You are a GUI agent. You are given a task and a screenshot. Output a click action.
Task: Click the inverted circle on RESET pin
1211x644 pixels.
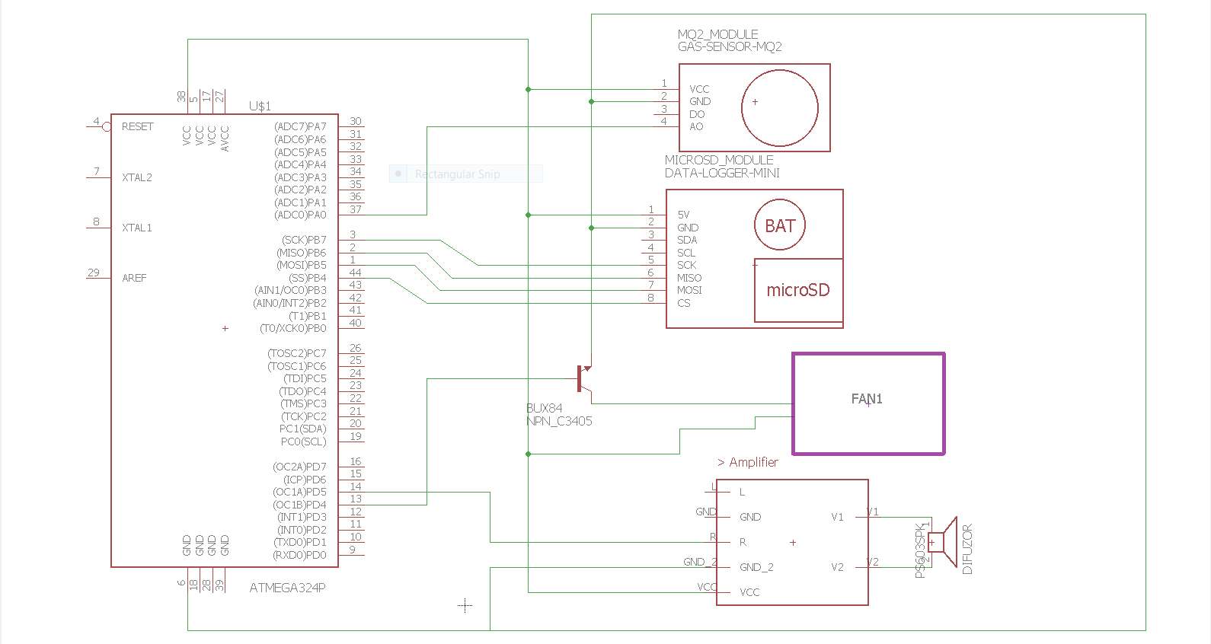(107, 127)
